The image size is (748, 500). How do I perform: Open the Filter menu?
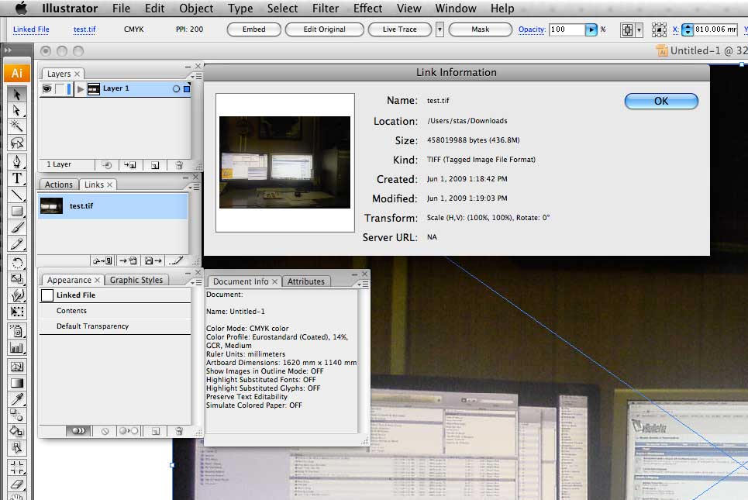[x=326, y=9]
